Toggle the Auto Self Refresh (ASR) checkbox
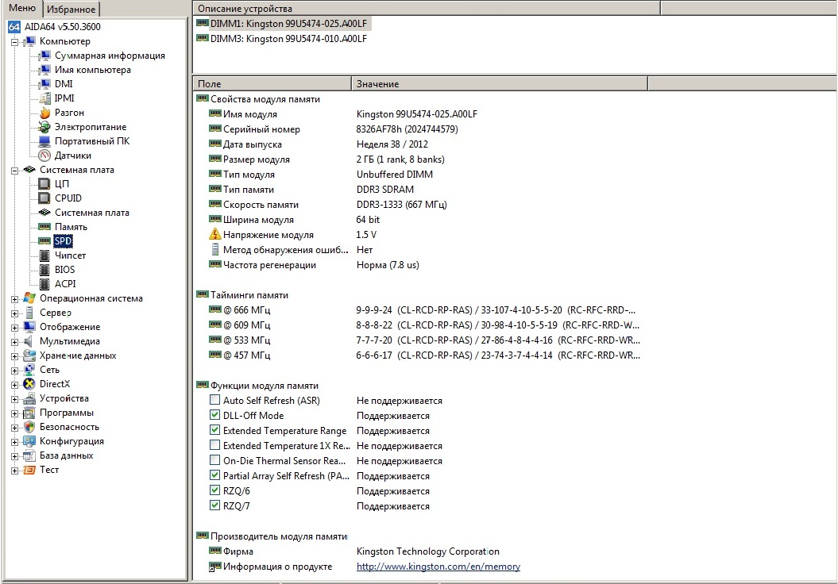The height and width of the screenshot is (584, 838). [214, 400]
